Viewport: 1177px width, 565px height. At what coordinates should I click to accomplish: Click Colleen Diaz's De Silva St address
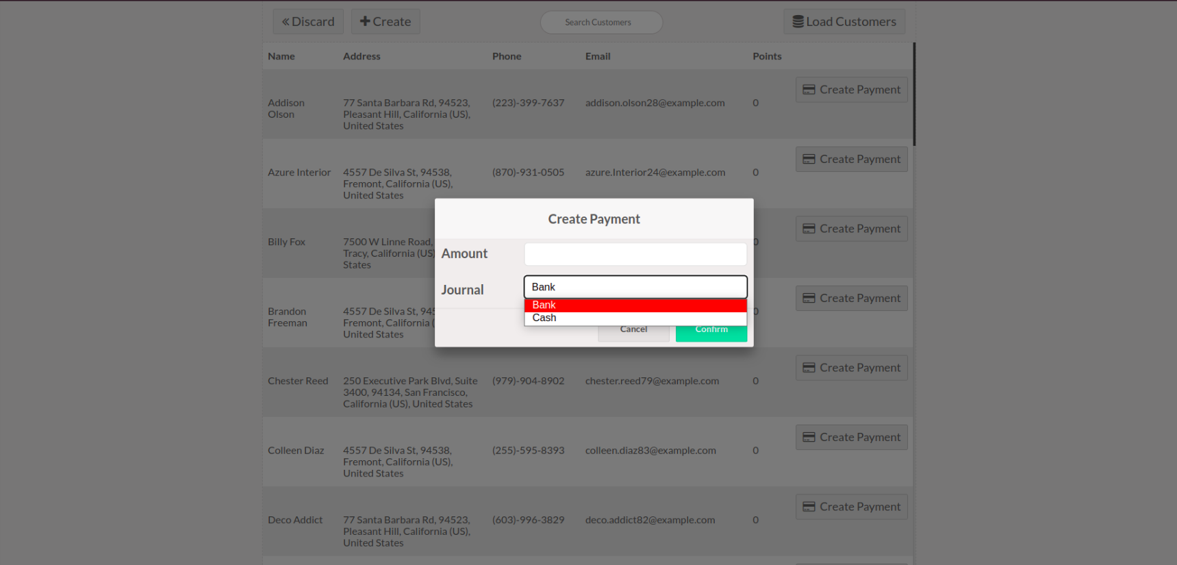398,462
